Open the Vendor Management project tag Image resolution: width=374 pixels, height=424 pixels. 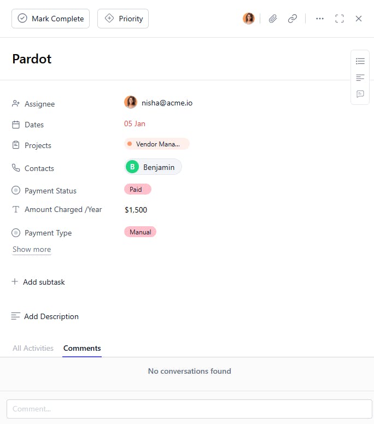[156, 144]
